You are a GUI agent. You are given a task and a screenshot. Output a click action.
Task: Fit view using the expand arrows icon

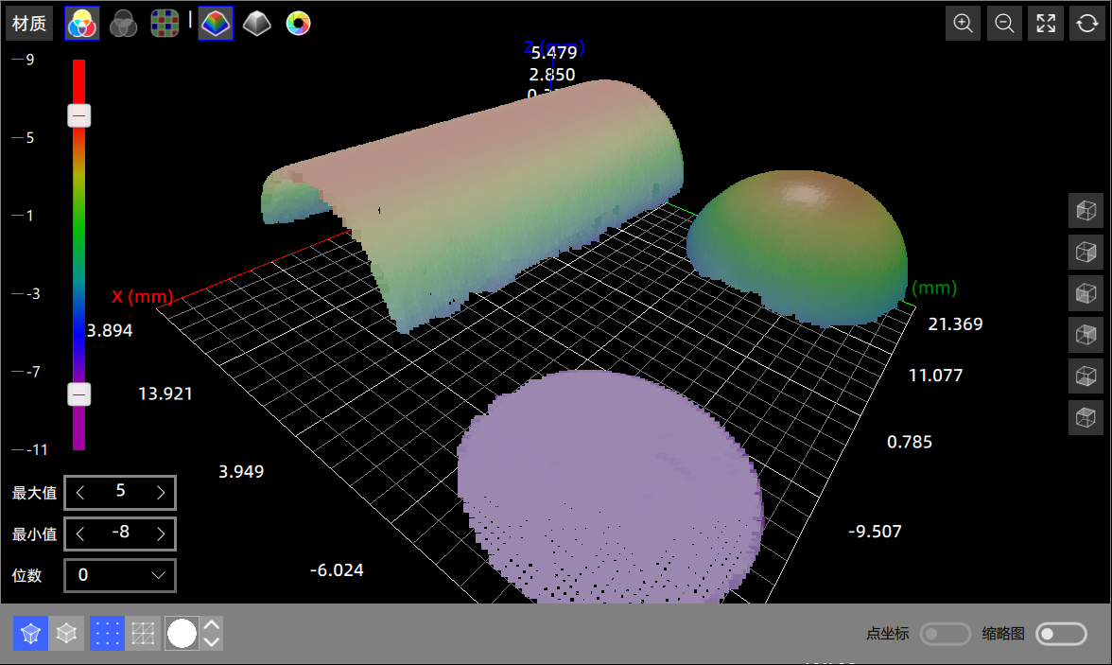1046,24
